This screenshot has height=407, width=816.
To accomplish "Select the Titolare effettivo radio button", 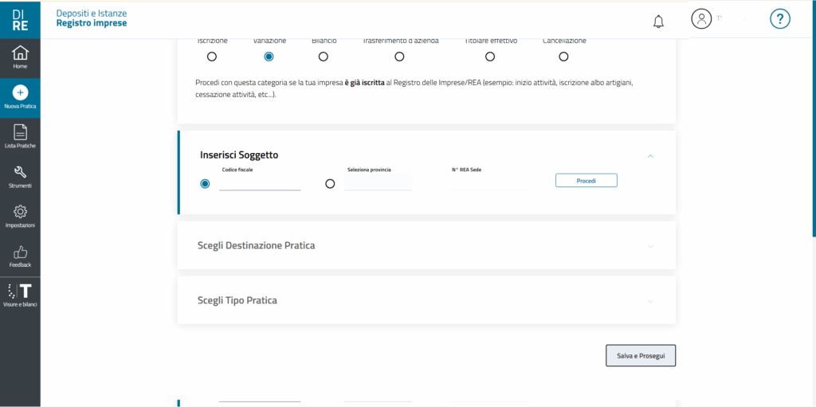I will (x=490, y=57).
